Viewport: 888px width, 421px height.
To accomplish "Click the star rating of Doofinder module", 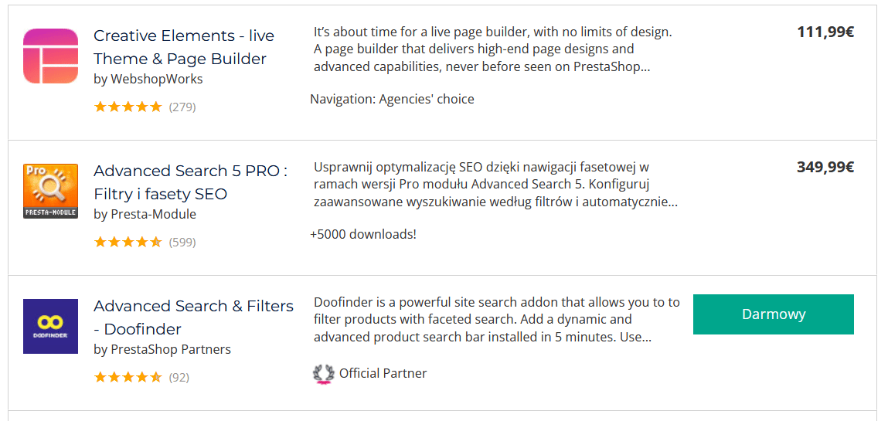I will point(128,377).
